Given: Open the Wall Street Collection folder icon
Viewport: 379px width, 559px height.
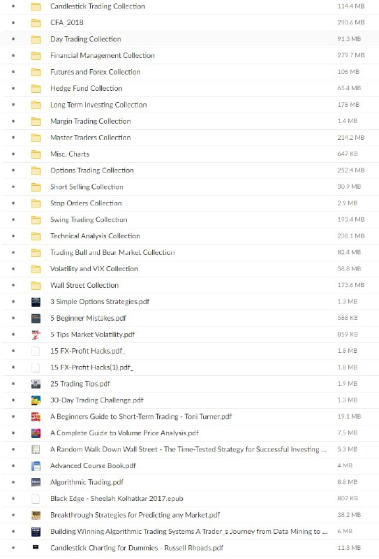Looking at the screenshot, I should tap(36, 285).
